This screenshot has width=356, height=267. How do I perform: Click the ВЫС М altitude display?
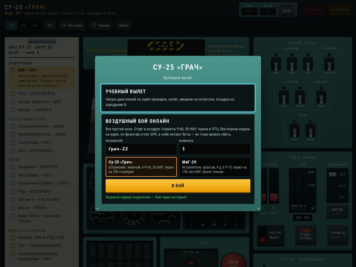[x=268, y=11]
